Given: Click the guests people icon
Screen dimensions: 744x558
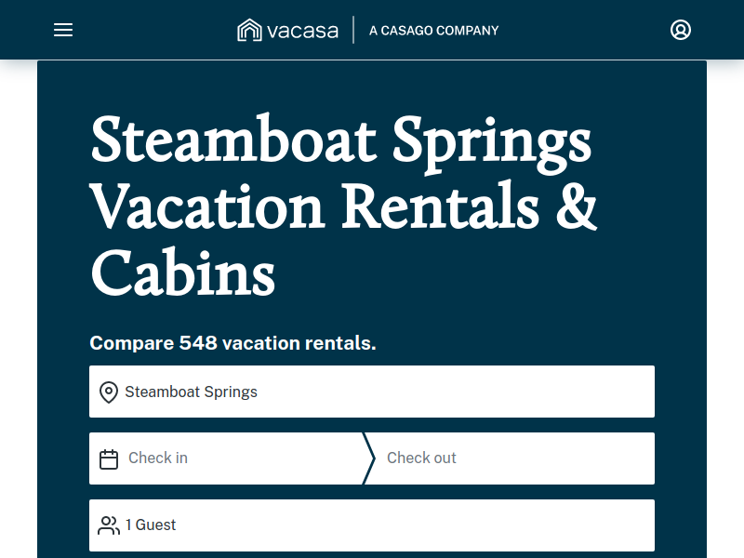Looking at the screenshot, I should 109,525.
